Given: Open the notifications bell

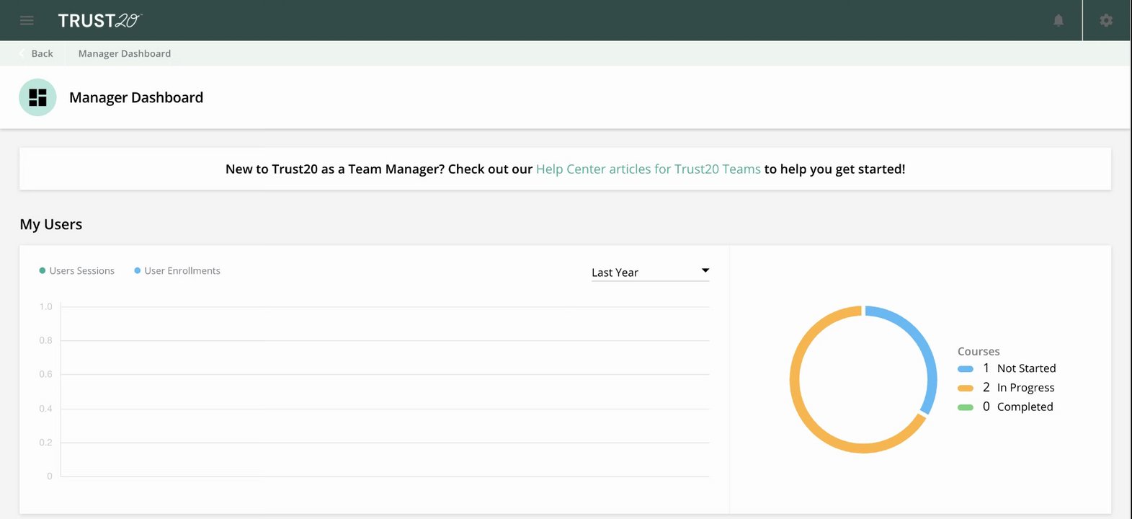Looking at the screenshot, I should coord(1058,20).
